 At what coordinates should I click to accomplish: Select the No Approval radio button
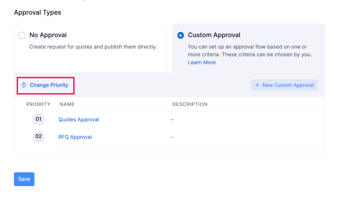tap(22, 35)
